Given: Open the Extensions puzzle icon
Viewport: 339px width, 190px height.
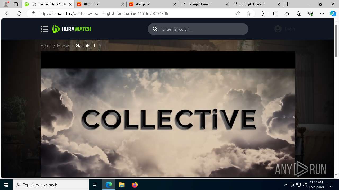Looking at the screenshot, I should (x=262, y=13).
